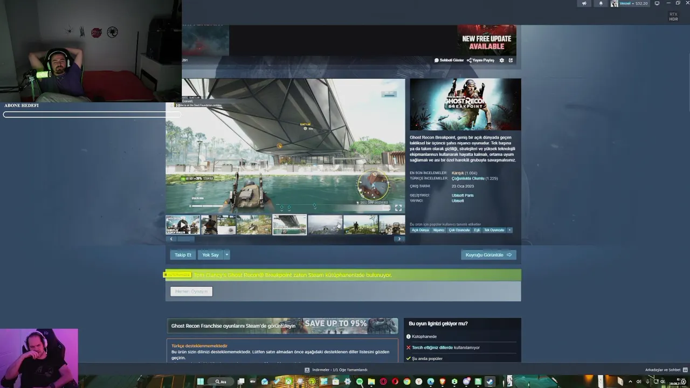Select the misty landscape screenshot thumbnail under cursor
690x388 pixels.
click(325, 225)
